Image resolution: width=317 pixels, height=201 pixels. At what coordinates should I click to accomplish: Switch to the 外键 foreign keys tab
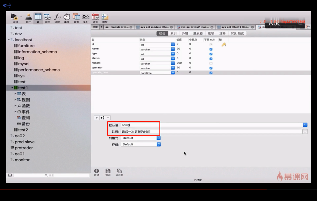[x=185, y=33]
